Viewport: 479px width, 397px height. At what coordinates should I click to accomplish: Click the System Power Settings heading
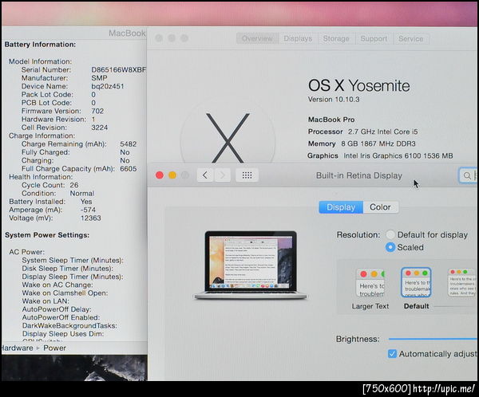click(47, 235)
